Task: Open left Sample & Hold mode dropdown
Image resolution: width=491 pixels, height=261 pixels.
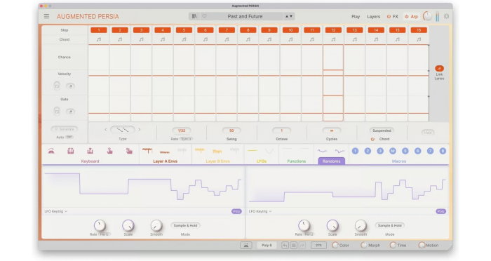Action: (x=185, y=226)
